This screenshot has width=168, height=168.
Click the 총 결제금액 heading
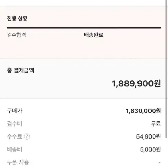pyautogui.click(x=21, y=70)
